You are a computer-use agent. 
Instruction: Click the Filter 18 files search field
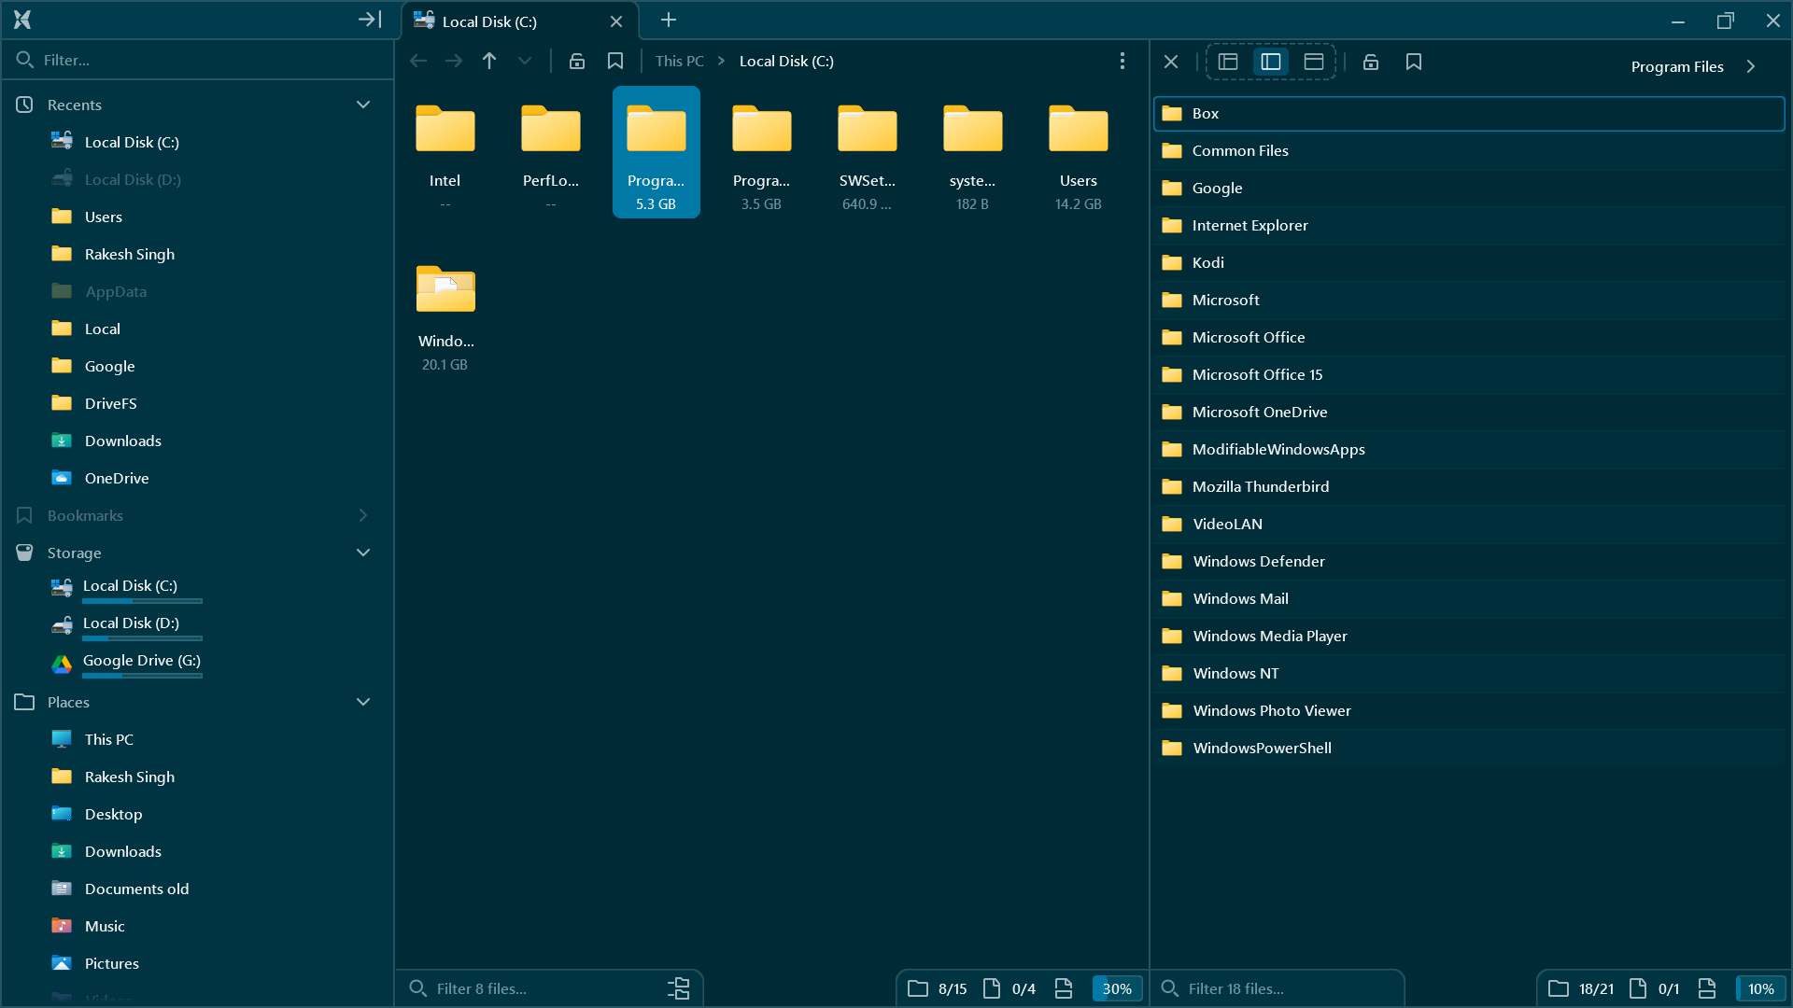pos(1279,987)
